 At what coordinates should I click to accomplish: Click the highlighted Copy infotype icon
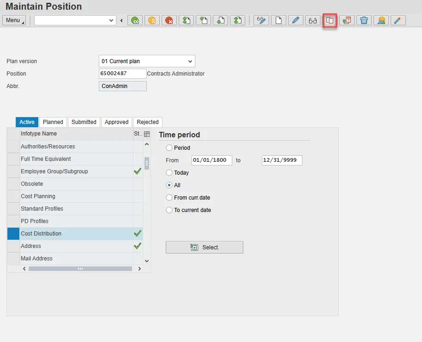pyautogui.click(x=330, y=20)
